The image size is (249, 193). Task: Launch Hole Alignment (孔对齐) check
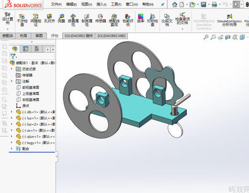(49, 18)
